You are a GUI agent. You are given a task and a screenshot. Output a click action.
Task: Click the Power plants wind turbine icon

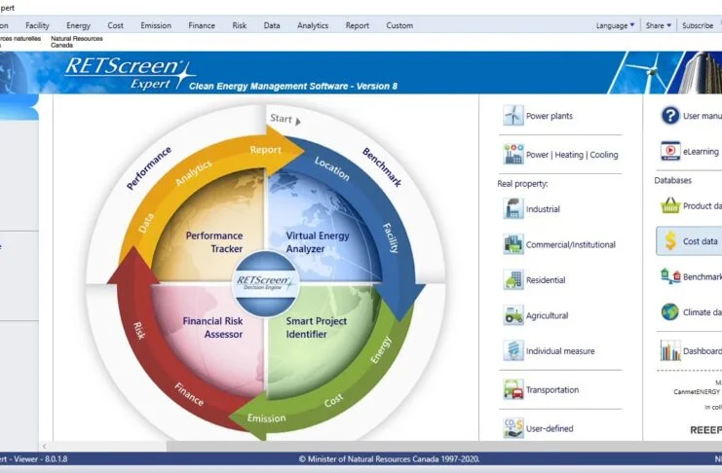click(513, 116)
